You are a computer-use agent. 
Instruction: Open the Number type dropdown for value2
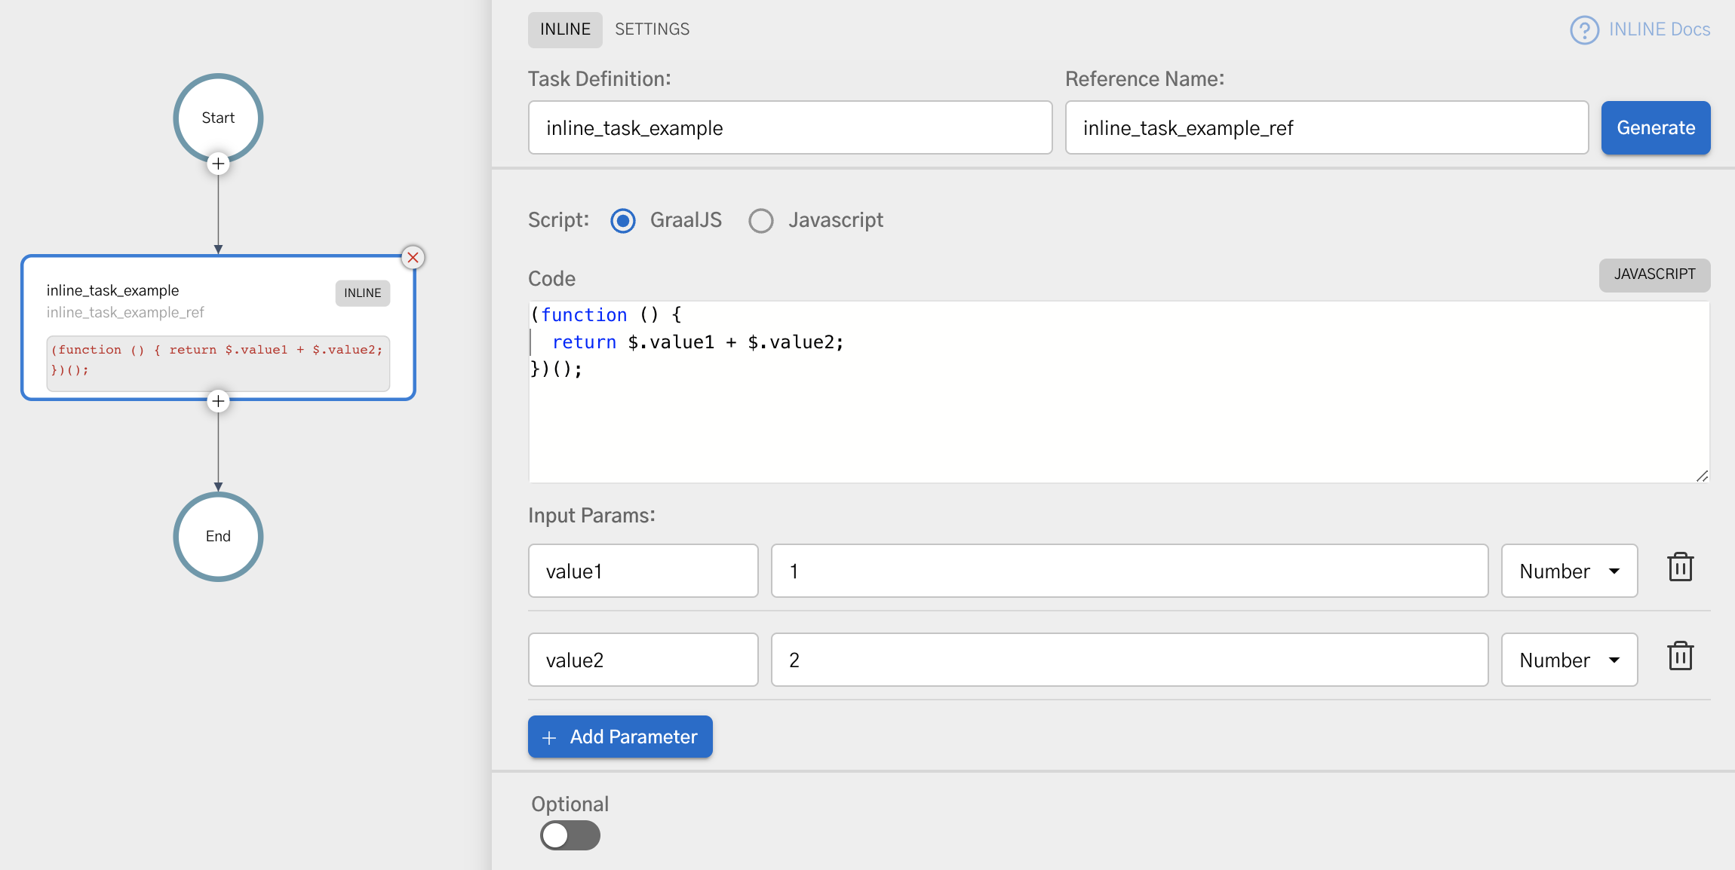[x=1569, y=660]
